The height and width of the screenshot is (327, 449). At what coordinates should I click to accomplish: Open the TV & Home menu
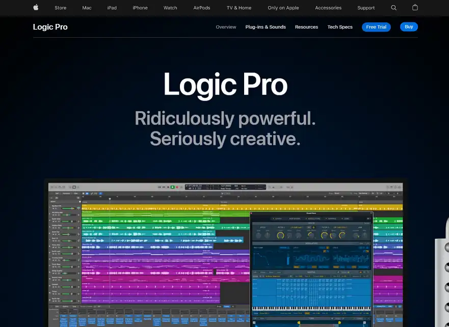click(x=239, y=8)
